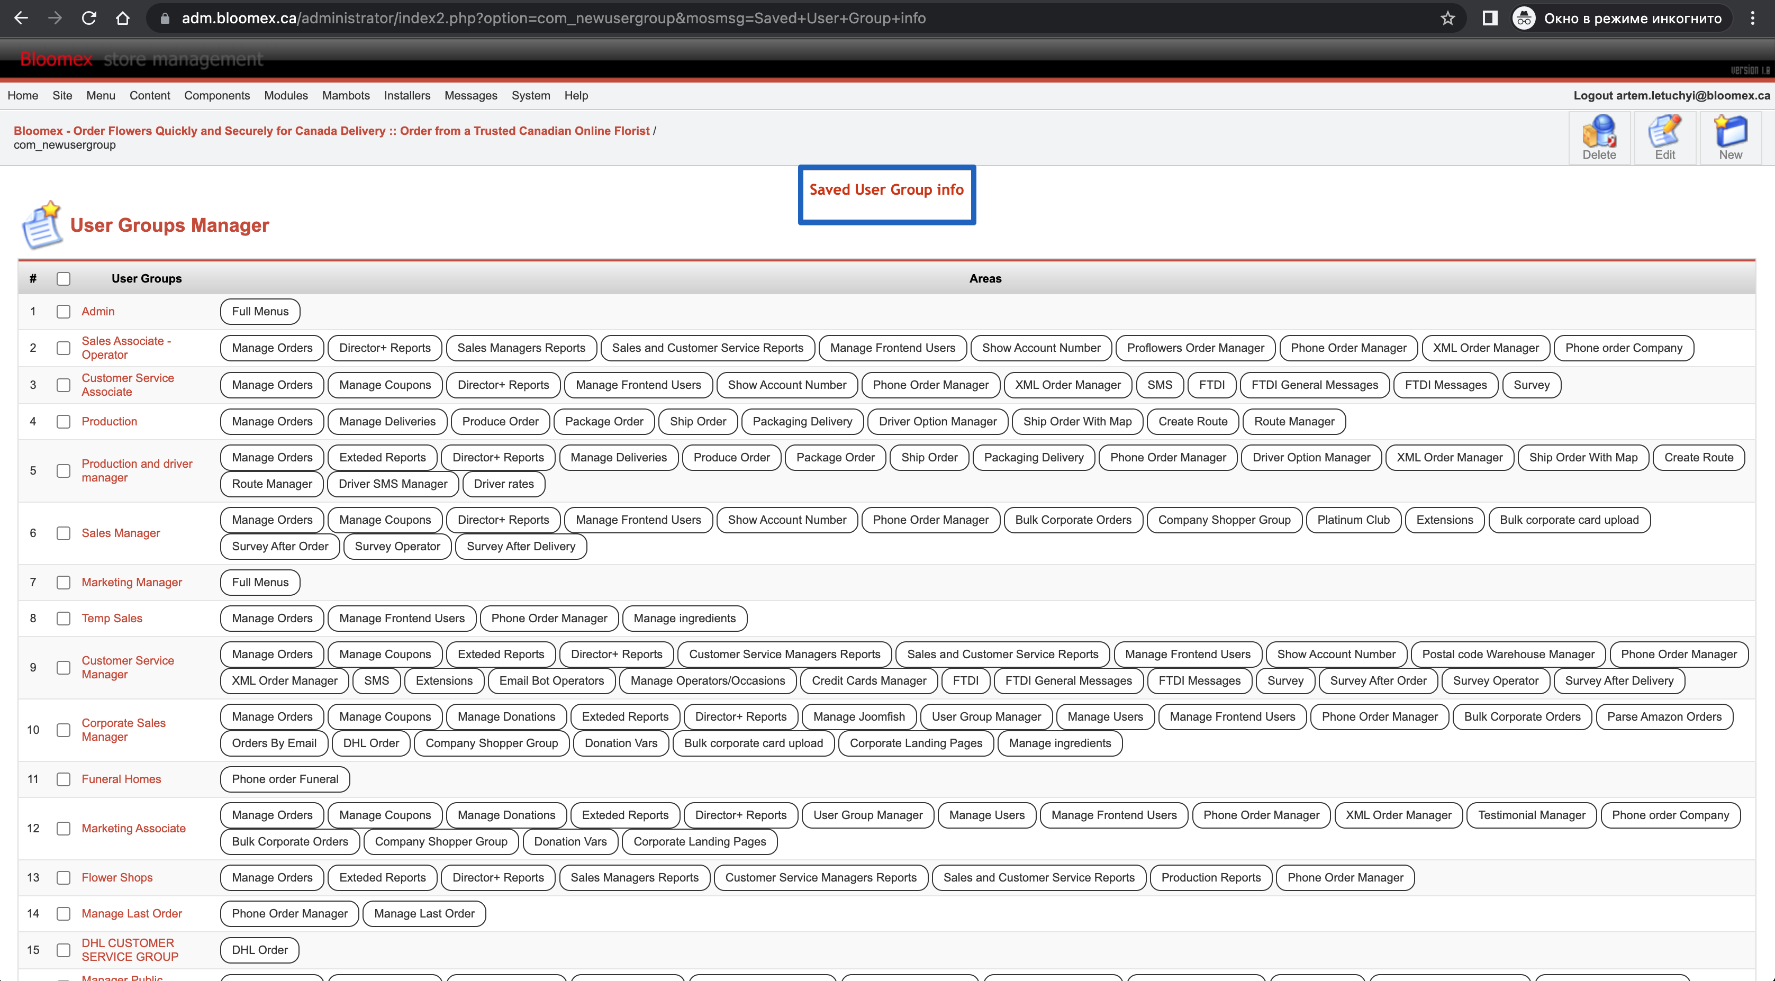
Task: Tick the Funeral Homes checkbox
Action: [64, 779]
